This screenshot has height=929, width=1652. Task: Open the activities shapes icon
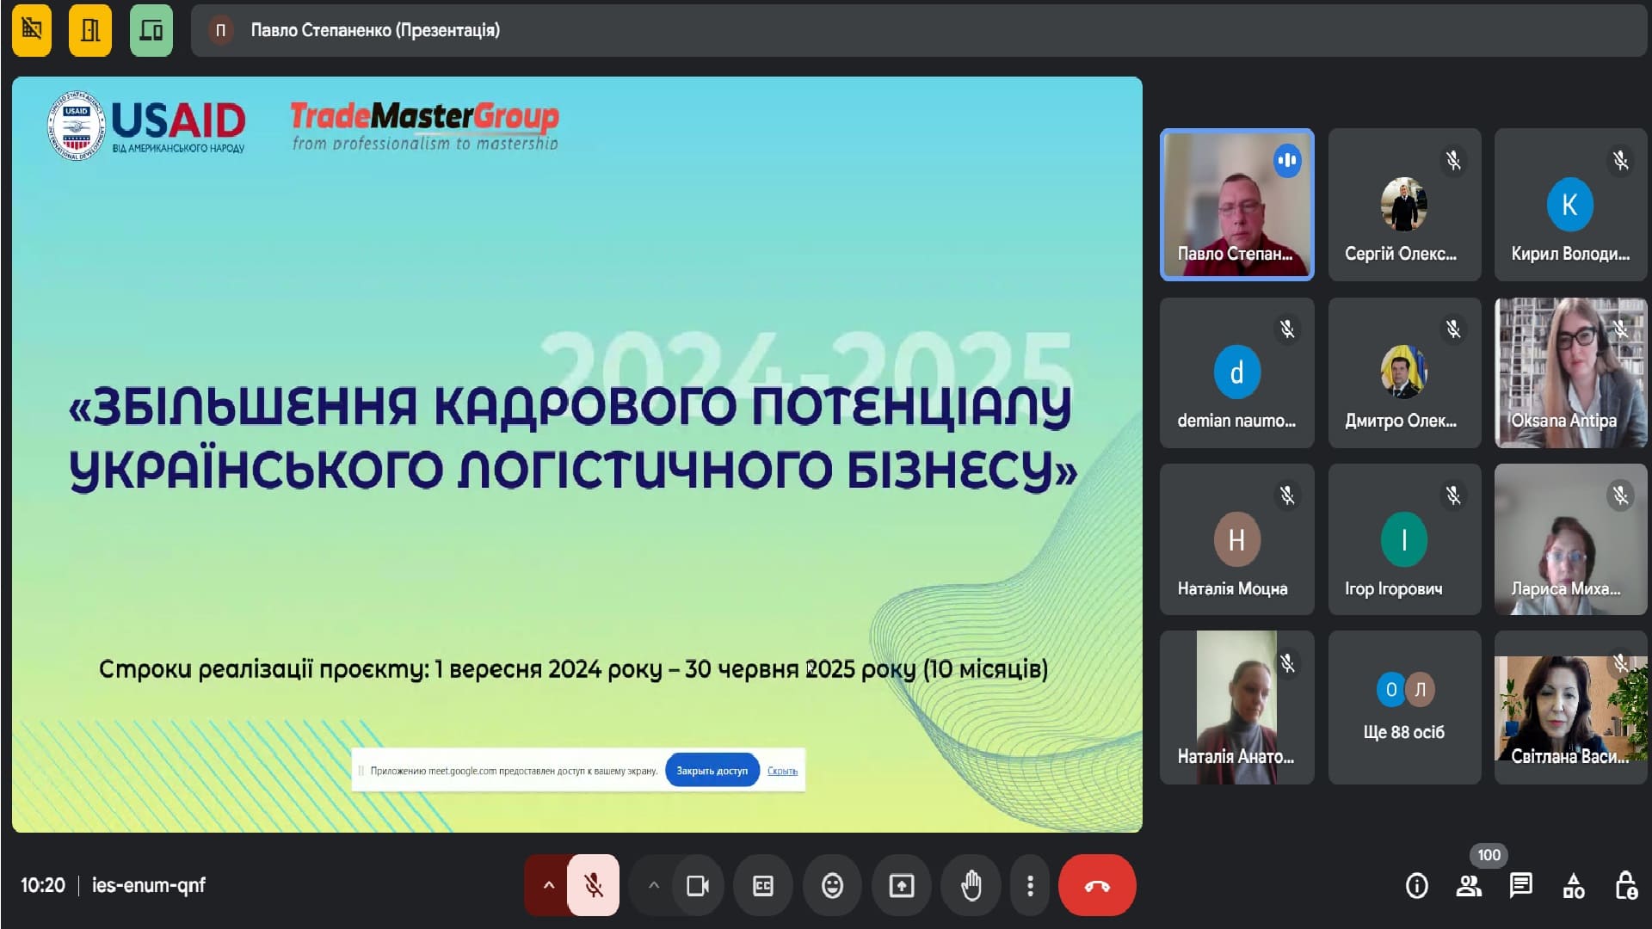[x=1574, y=886]
